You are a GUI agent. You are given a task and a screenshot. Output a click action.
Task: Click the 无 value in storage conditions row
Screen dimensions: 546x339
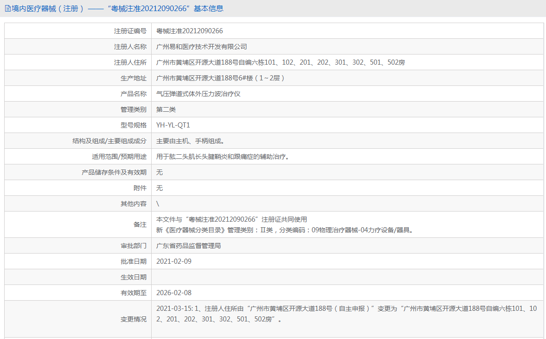(160, 172)
